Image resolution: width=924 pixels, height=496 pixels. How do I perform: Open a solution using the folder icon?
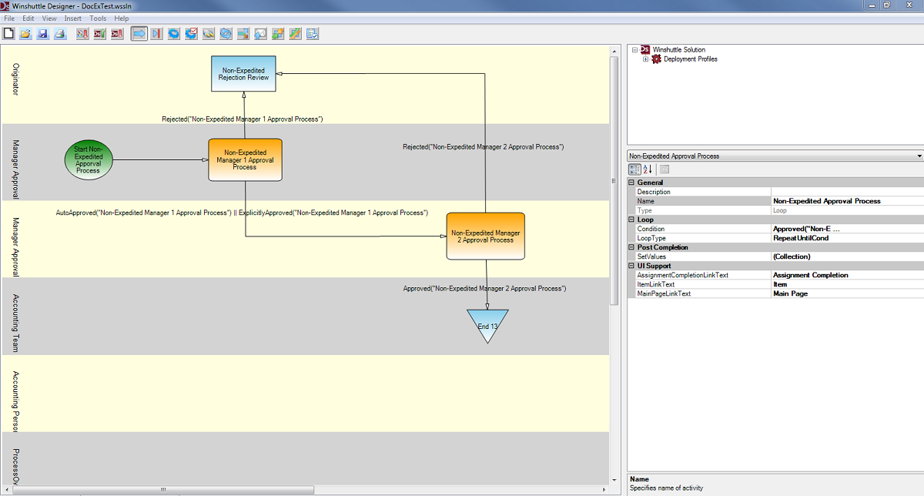tap(25, 34)
